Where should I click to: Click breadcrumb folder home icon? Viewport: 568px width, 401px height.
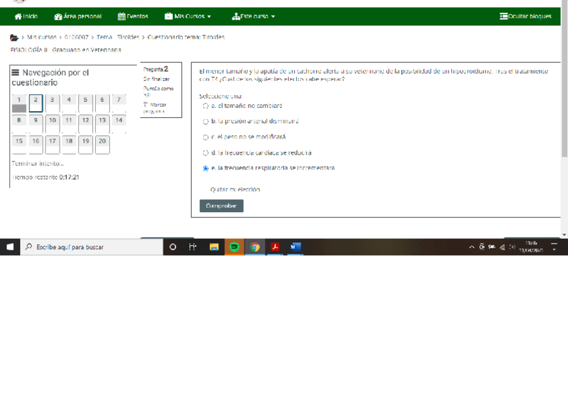click(x=14, y=37)
